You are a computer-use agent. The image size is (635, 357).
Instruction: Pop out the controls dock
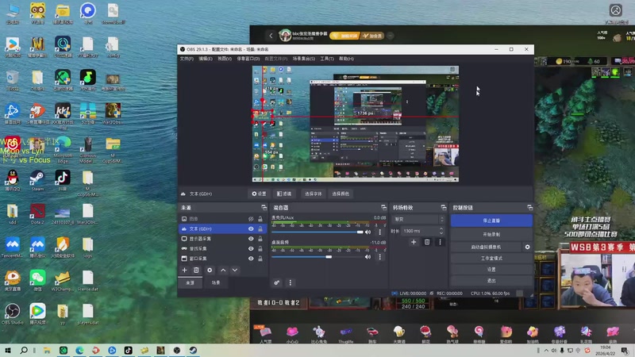click(x=529, y=207)
